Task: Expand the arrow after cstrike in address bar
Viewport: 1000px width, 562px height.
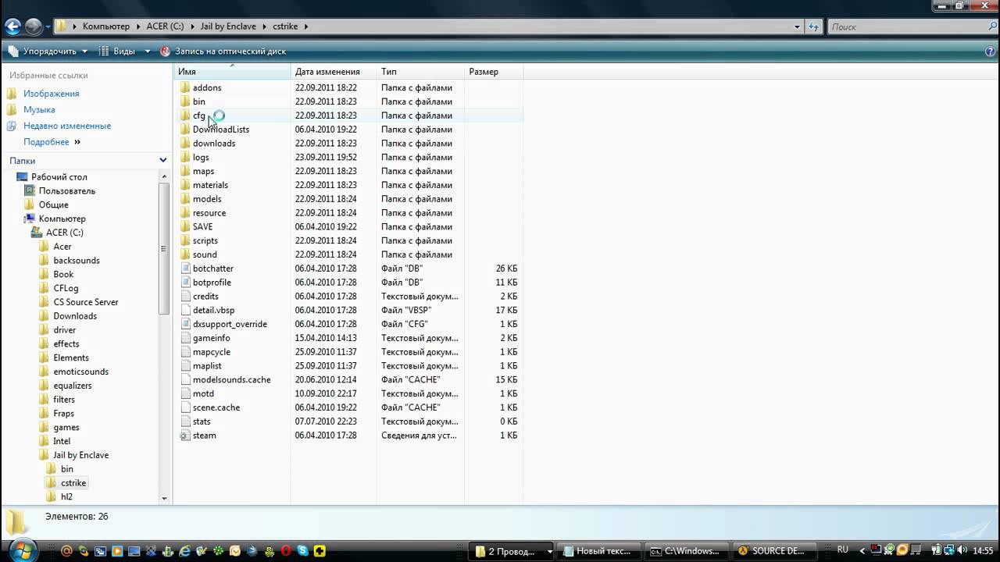Action: (x=305, y=27)
